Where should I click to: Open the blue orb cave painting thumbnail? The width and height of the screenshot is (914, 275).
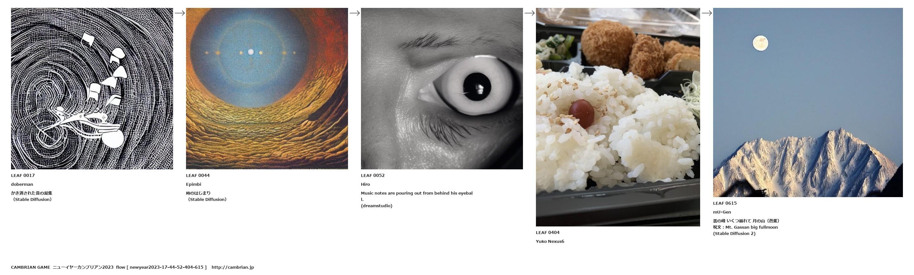coord(267,89)
